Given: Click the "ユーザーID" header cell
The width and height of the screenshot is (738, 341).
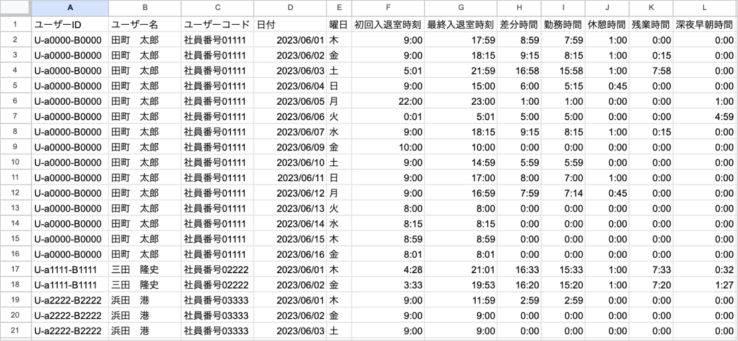Looking at the screenshot, I should [69, 24].
